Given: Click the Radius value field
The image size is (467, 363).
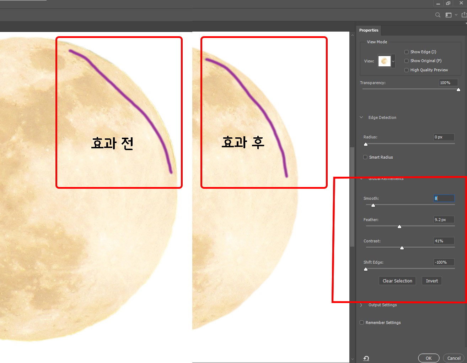Looking at the screenshot, I should (x=444, y=137).
